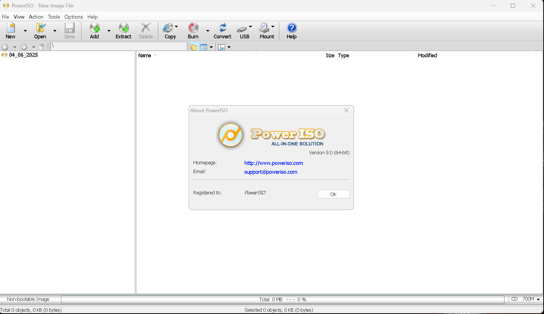The image size is (544, 314).
Task: Click the italic "PowerISO" registered name
Action: coord(255,193)
